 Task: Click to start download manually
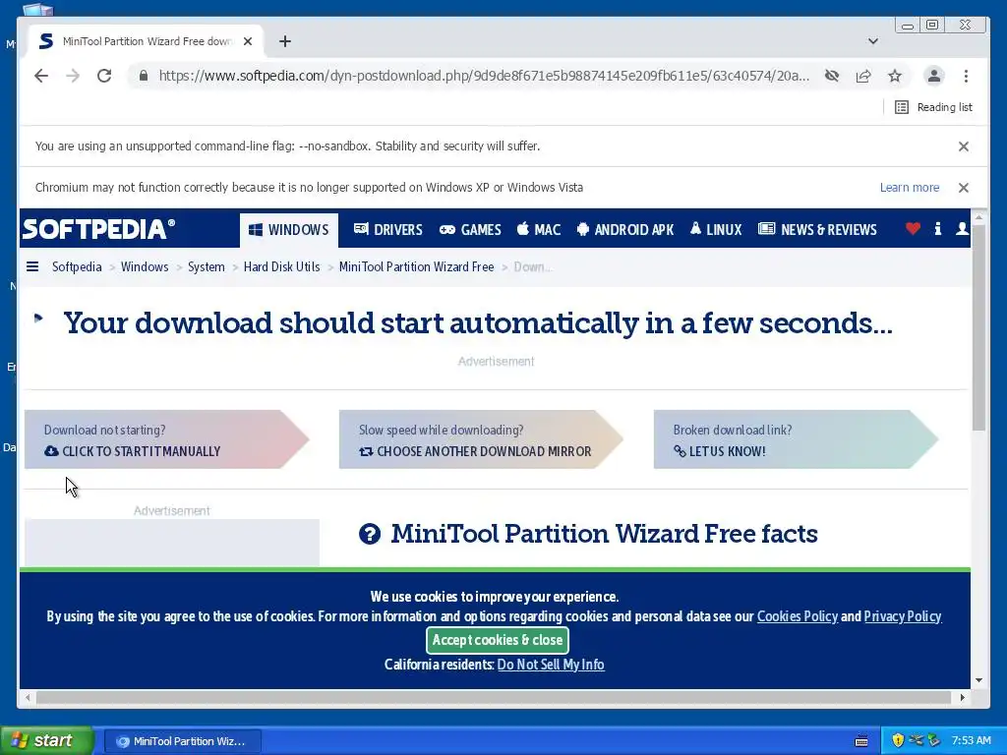click(166, 439)
